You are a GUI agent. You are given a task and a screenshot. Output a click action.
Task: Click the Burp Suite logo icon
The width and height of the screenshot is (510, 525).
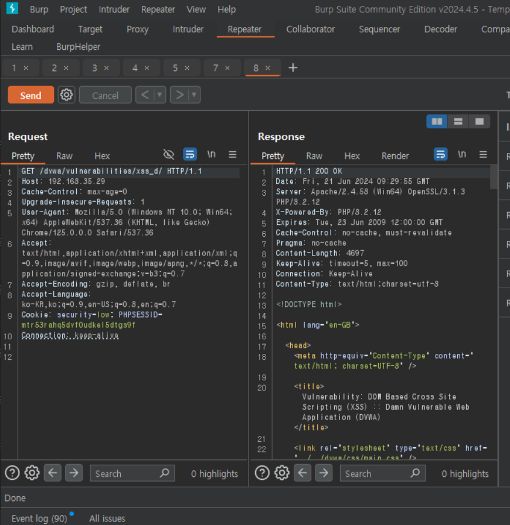pos(12,8)
